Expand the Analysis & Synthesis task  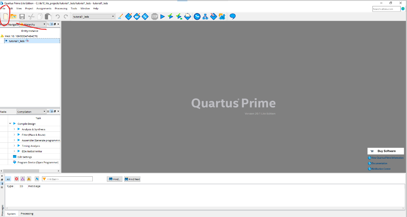click(14, 129)
